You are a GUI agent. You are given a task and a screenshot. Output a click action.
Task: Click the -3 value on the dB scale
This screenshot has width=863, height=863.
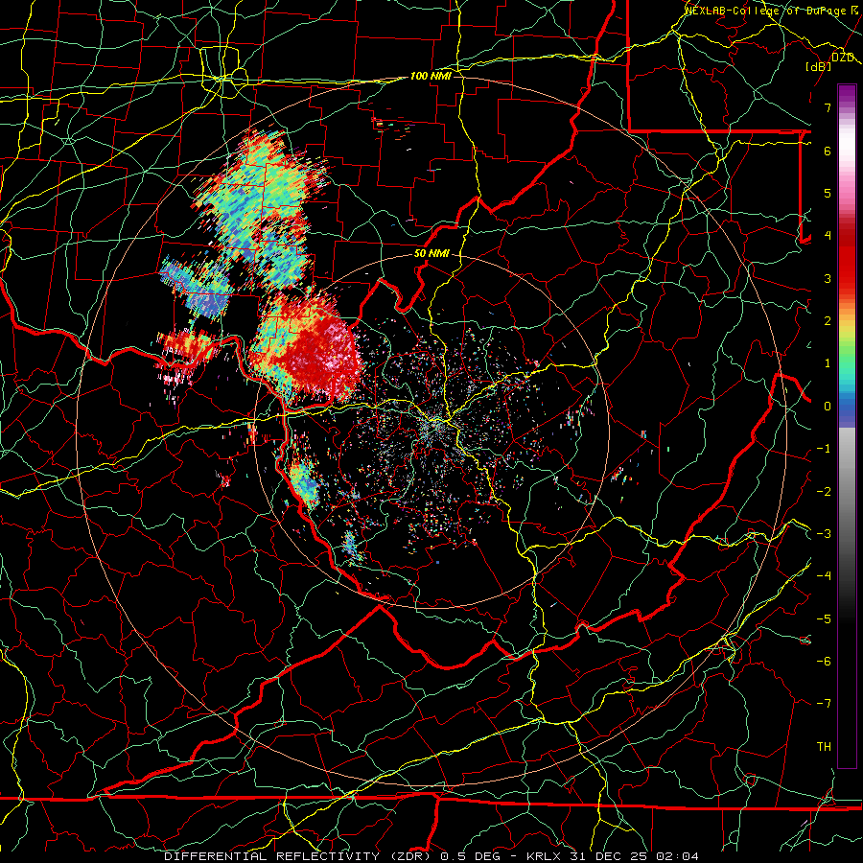pos(824,534)
